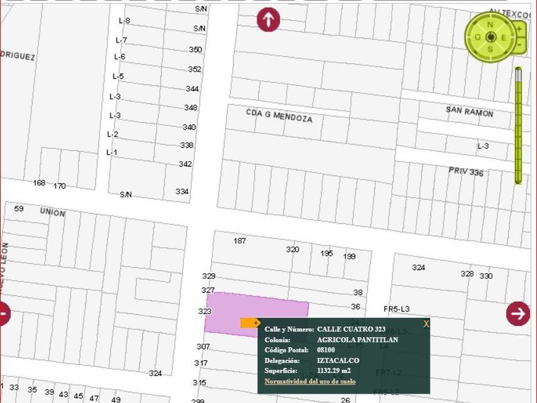Screen dimensions: 537x403
Task: Click lot number 43 label
Action: [63, 394]
